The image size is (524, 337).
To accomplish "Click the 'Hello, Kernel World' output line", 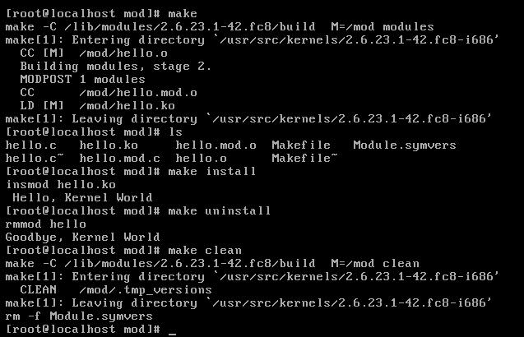I will [x=82, y=198].
